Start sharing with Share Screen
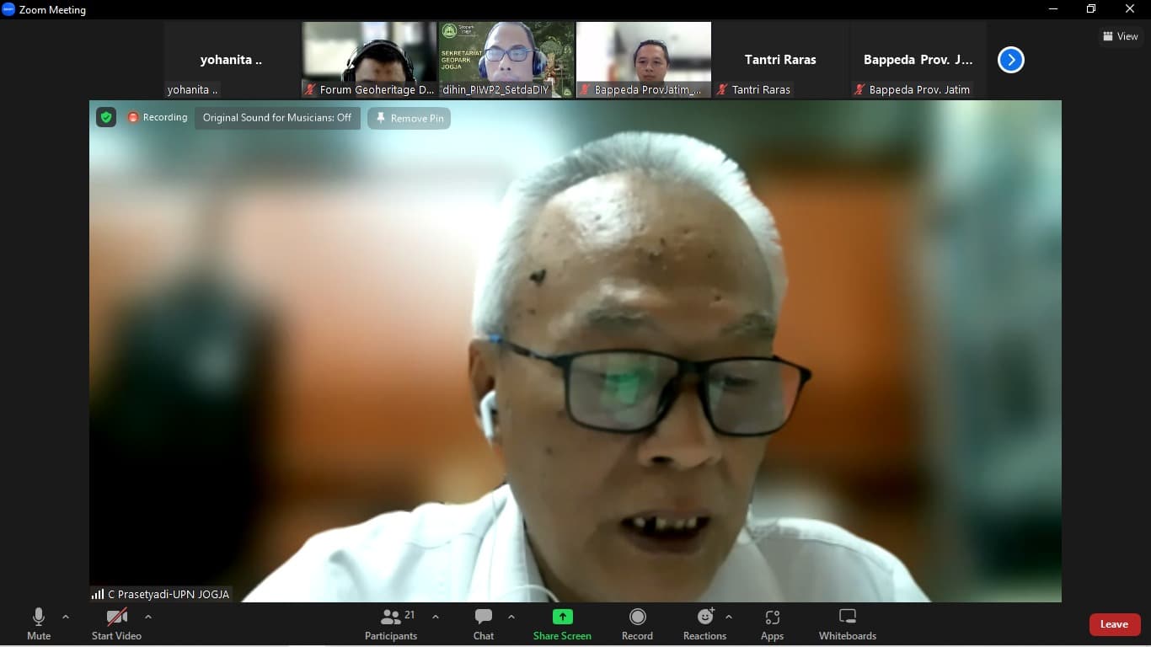The width and height of the screenshot is (1151, 647). [x=562, y=624]
